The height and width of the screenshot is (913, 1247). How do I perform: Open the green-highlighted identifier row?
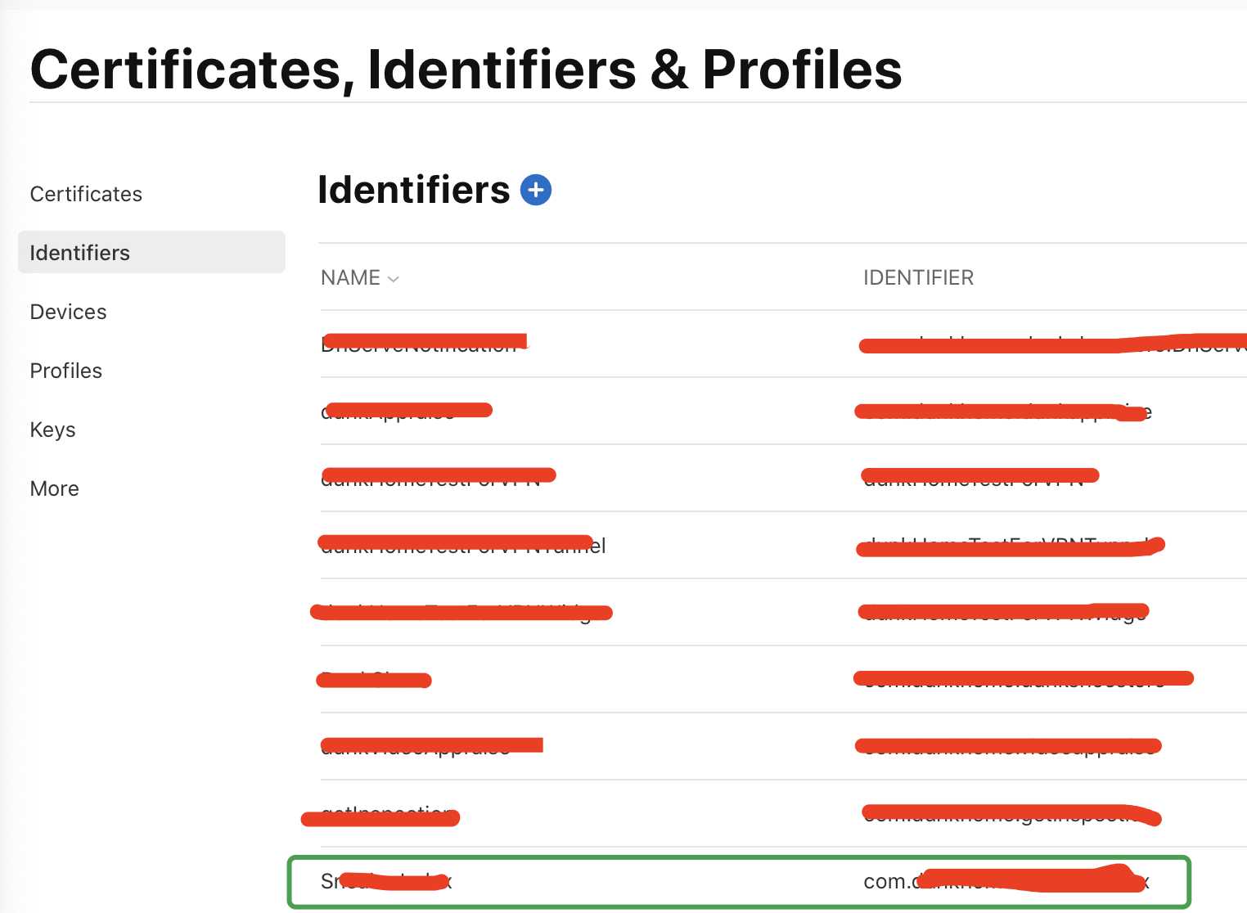pyautogui.click(x=739, y=881)
